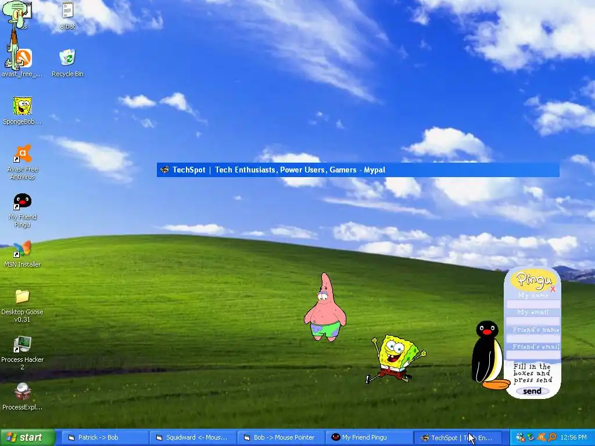Switch to the Bob -> Mouse Pointer taskbar window
The height and width of the screenshot is (446, 595).
tap(281, 438)
